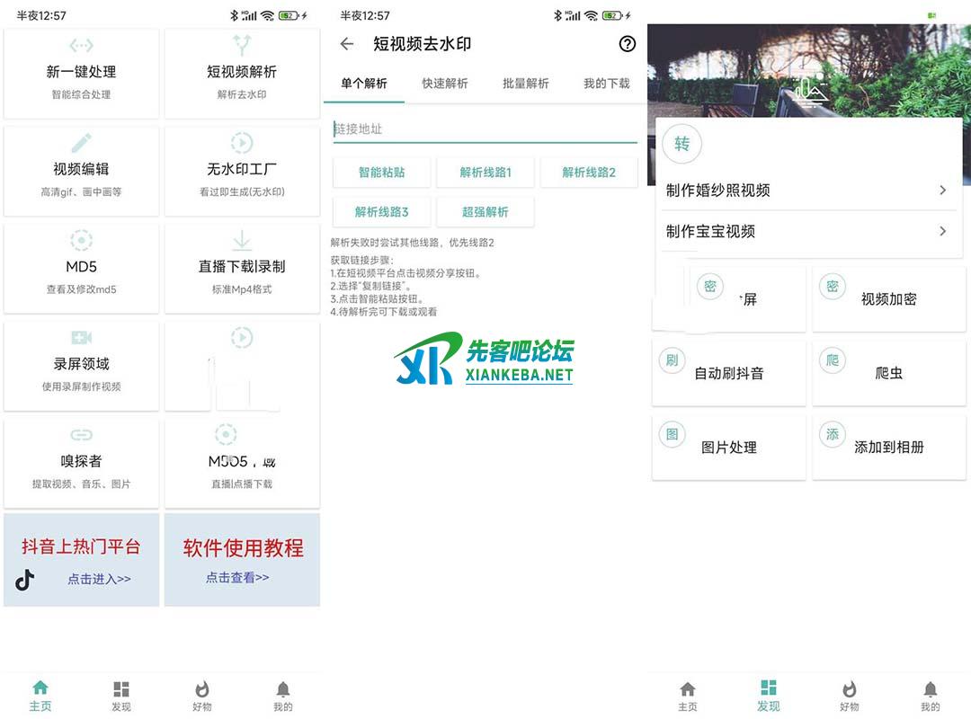Choose 解析线路2 button
The width and height of the screenshot is (971, 719).
coord(589,173)
